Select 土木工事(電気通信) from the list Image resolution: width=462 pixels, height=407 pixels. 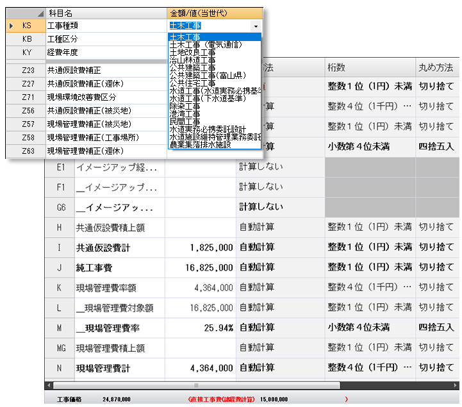(x=206, y=45)
